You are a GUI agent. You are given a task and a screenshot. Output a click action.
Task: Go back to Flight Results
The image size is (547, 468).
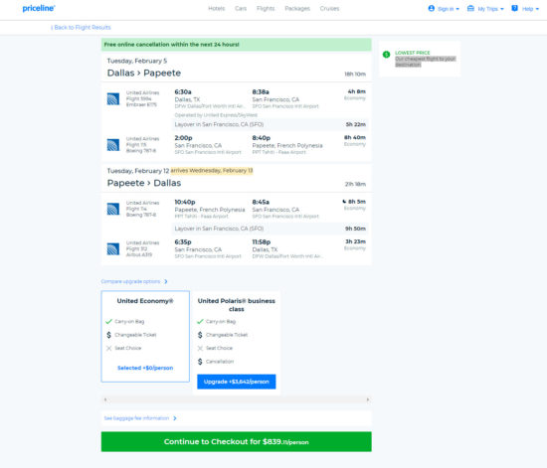pos(81,27)
